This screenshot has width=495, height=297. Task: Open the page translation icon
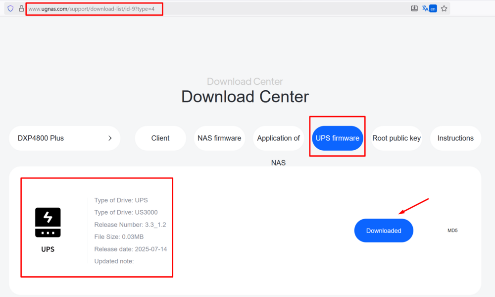coord(429,8)
